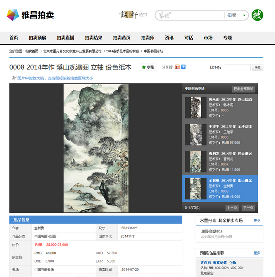
Task: Go to the 拍卖结果 menu item
Action: (94, 38)
